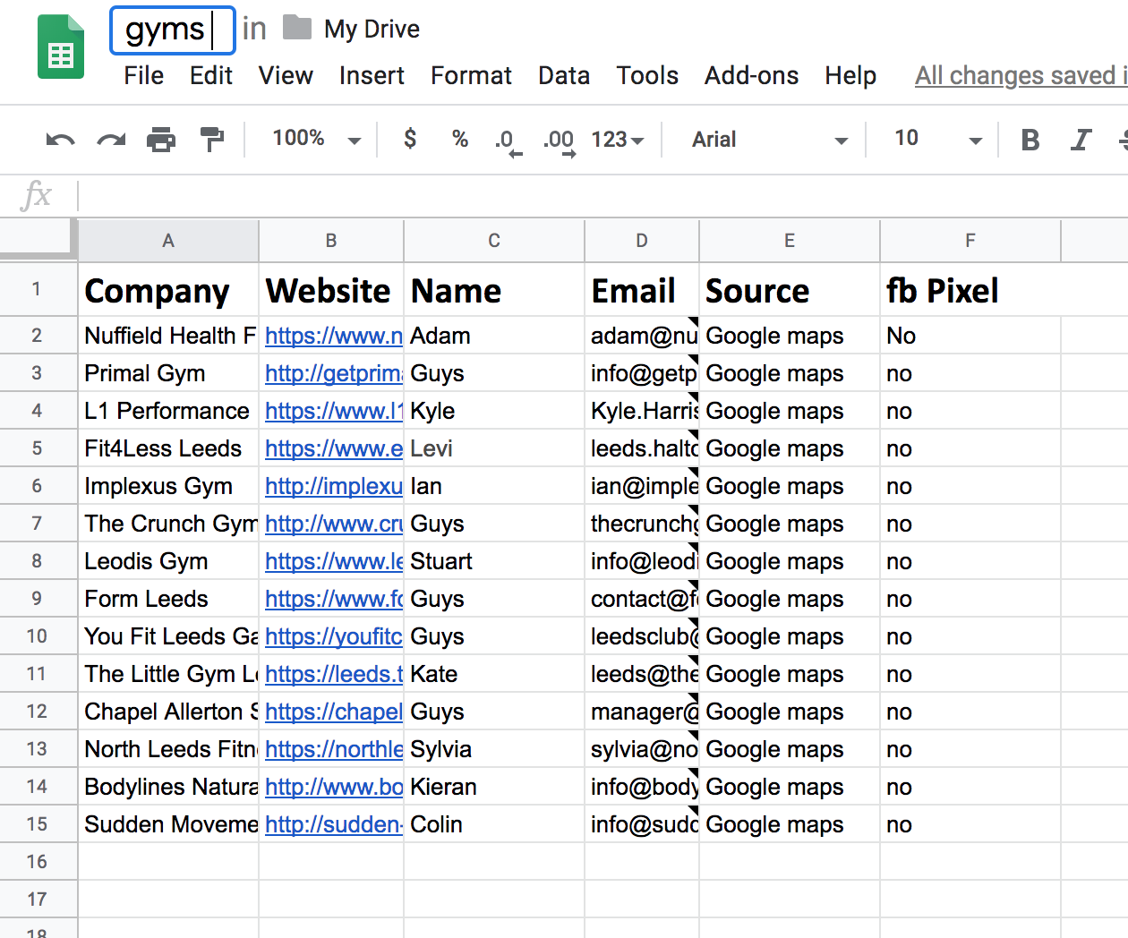Screen dimensions: 1128x938
Task: Select Google maps cell in Kate's row
Action: click(790, 674)
